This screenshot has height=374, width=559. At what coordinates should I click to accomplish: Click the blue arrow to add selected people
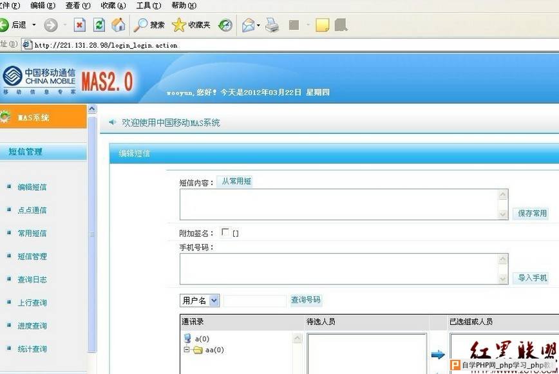coord(438,355)
